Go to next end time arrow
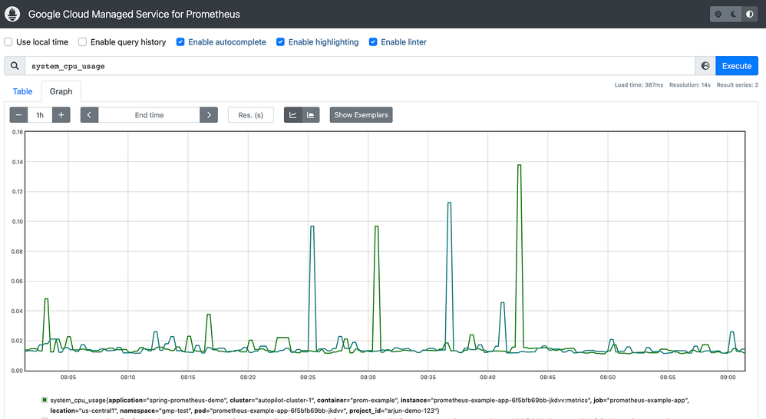Image resolution: width=766 pixels, height=419 pixels. 209,115
